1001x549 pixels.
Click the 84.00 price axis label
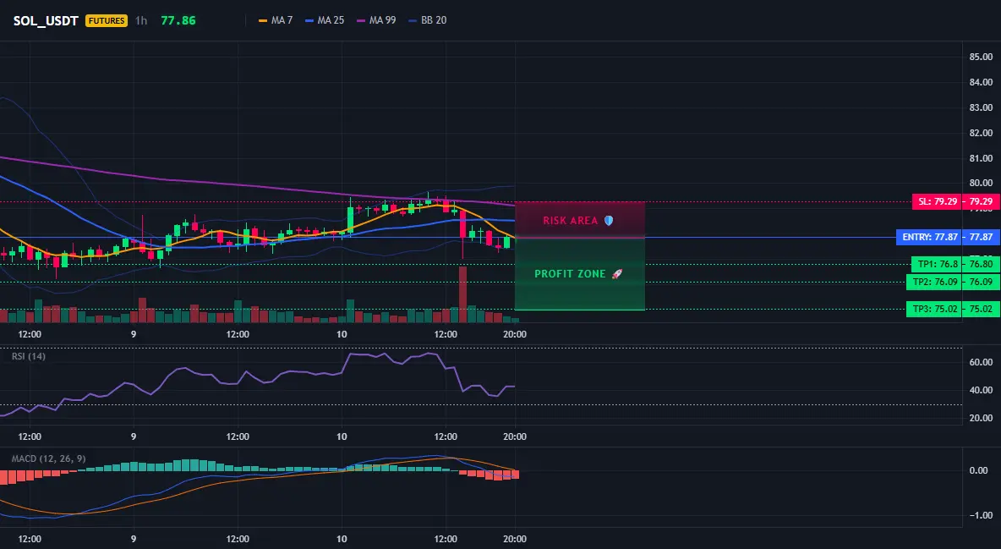tap(981, 82)
